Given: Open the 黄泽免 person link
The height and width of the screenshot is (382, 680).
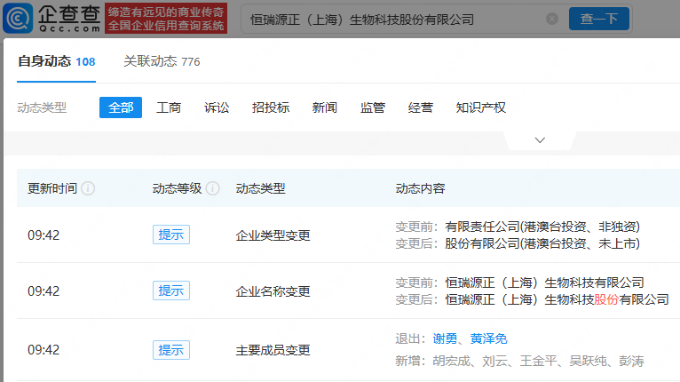Looking at the screenshot, I should (x=489, y=338).
